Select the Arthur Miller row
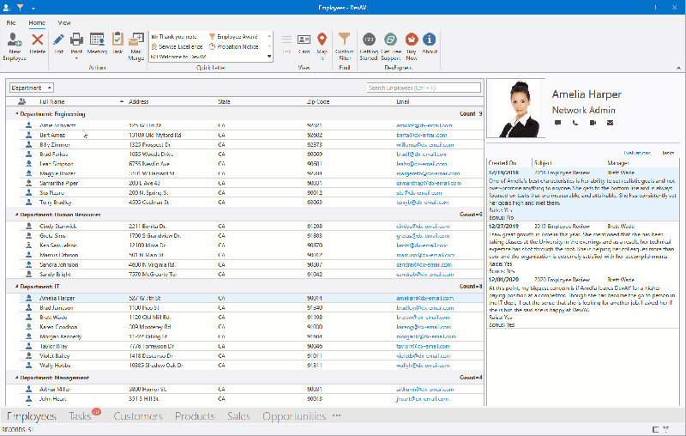The image size is (686, 436). point(251,389)
